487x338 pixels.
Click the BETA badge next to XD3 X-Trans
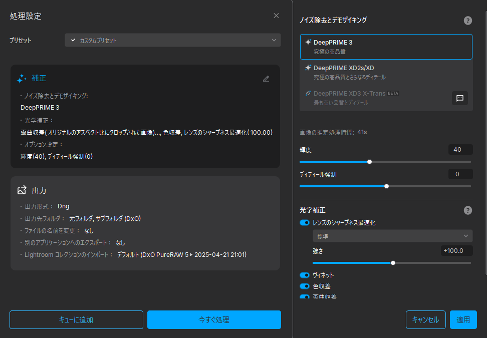[x=393, y=93]
